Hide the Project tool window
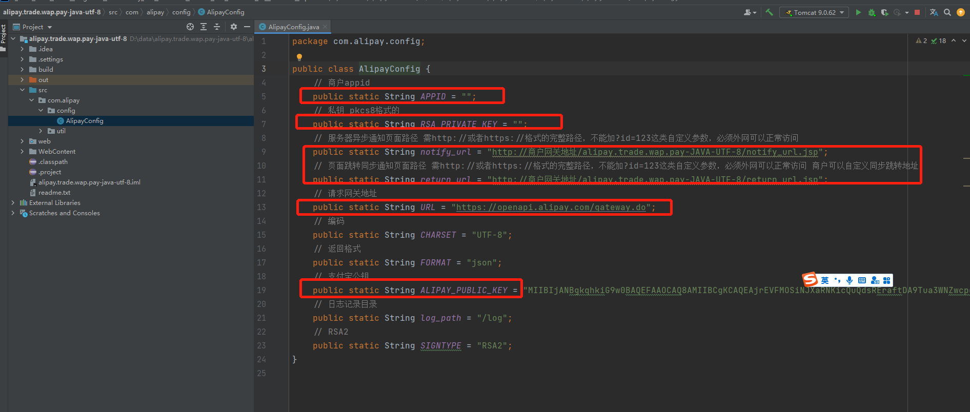This screenshot has width=970, height=412. (247, 27)
